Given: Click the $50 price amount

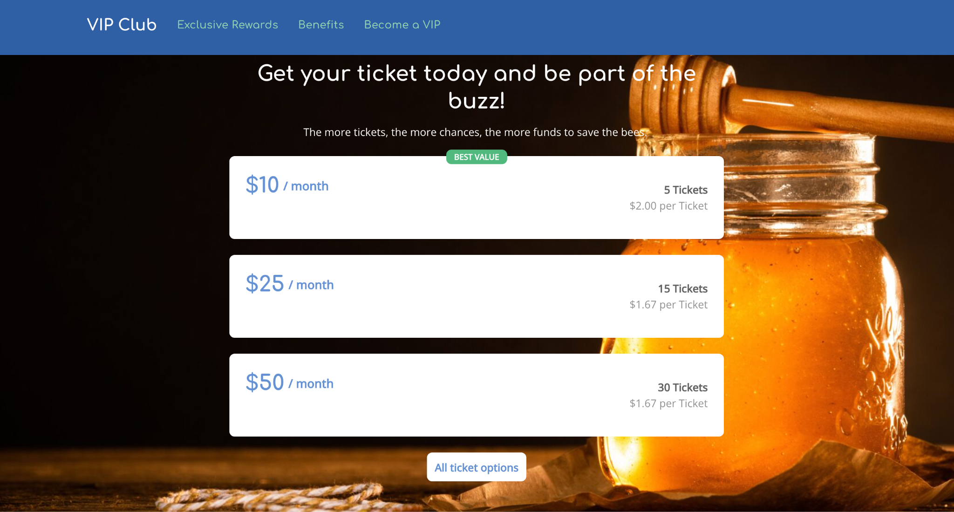Looking at the screenshot, I should 265,382.
